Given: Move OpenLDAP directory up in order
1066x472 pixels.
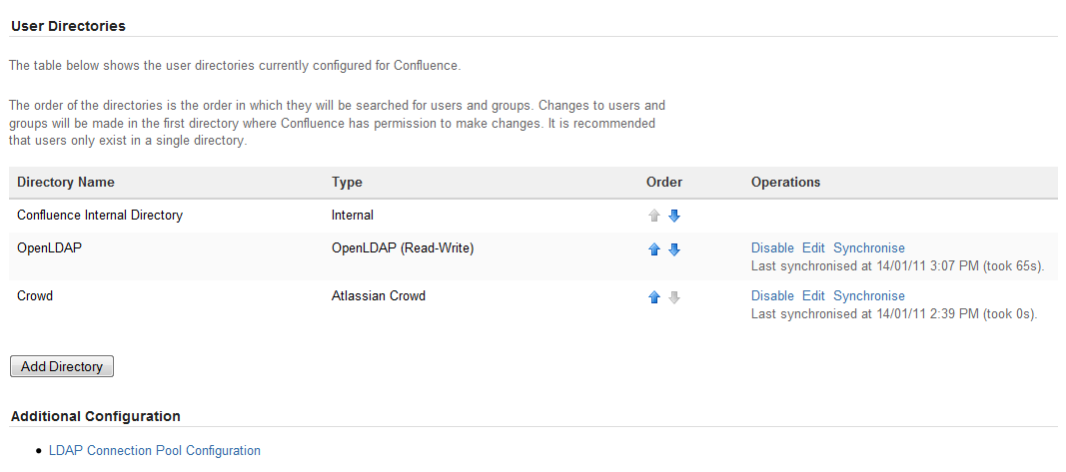Looking at the screenshot, I should click(x=654, y=249).
